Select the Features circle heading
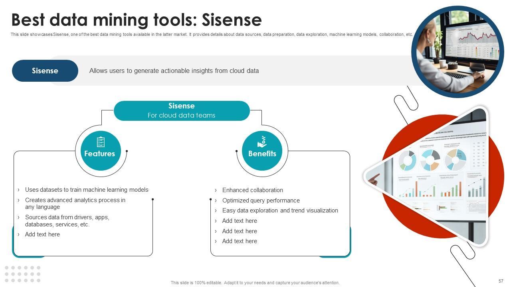511x287 pixels. tap(99, 153)
